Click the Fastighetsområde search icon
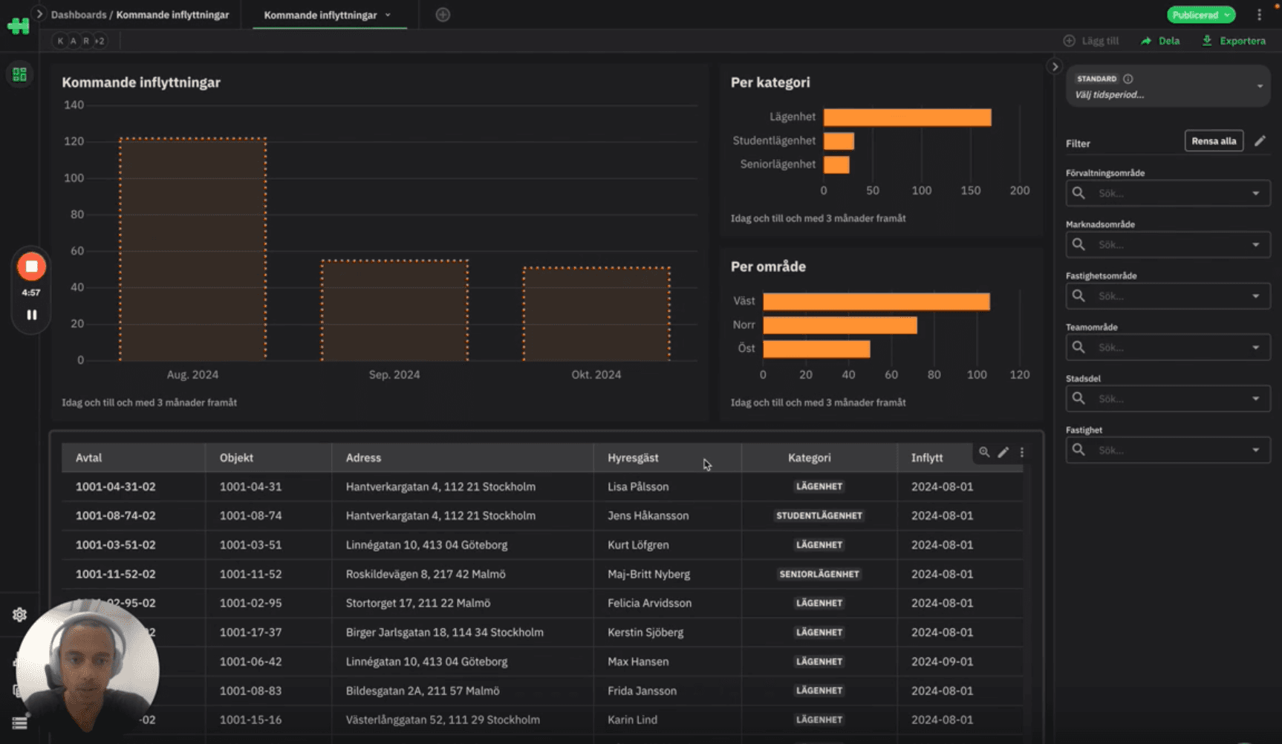This screenshot has height=744, width=1282. [1078, 296]
